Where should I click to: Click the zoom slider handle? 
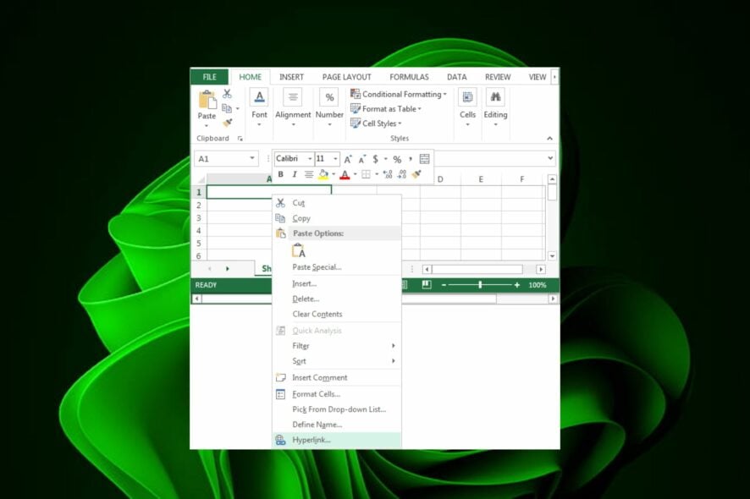click(480, 285)
